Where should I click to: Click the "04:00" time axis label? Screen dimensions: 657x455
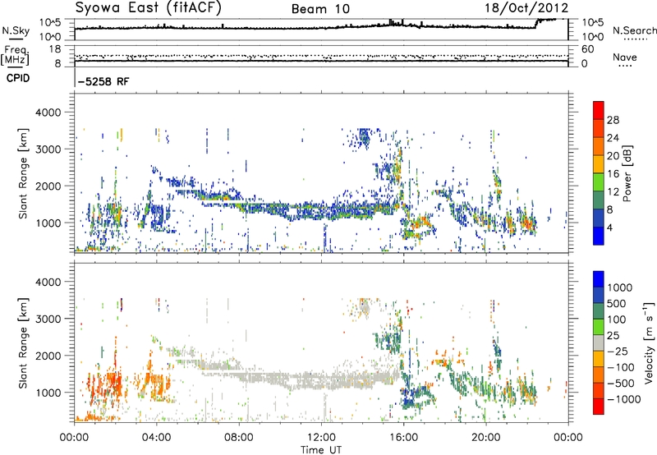click(x=156, y=438)
